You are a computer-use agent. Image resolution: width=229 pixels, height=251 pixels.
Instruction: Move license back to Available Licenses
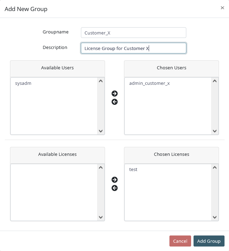pos(115,188)
